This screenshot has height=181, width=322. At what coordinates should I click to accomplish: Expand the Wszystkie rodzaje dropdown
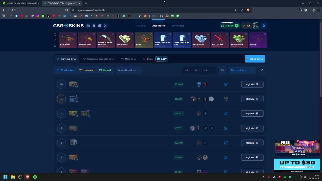(129, 70)
